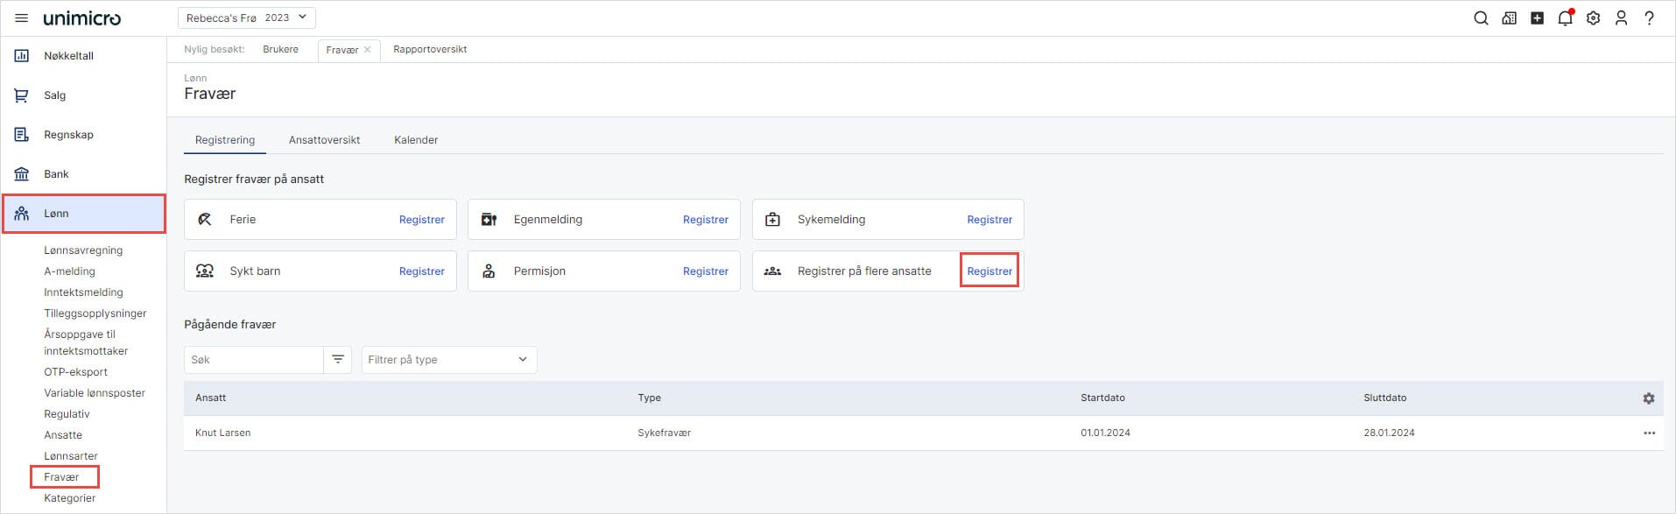Screen dimensions: 1676x514
Task: Open the hamburger menu icon
Action: (22, 18)
